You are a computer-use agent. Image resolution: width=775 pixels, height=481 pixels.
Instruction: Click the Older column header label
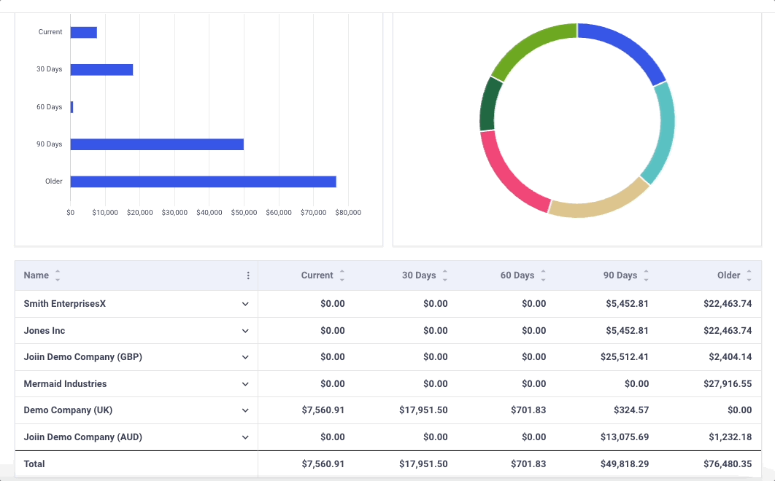pyautogui.click(x=728, y=275)
